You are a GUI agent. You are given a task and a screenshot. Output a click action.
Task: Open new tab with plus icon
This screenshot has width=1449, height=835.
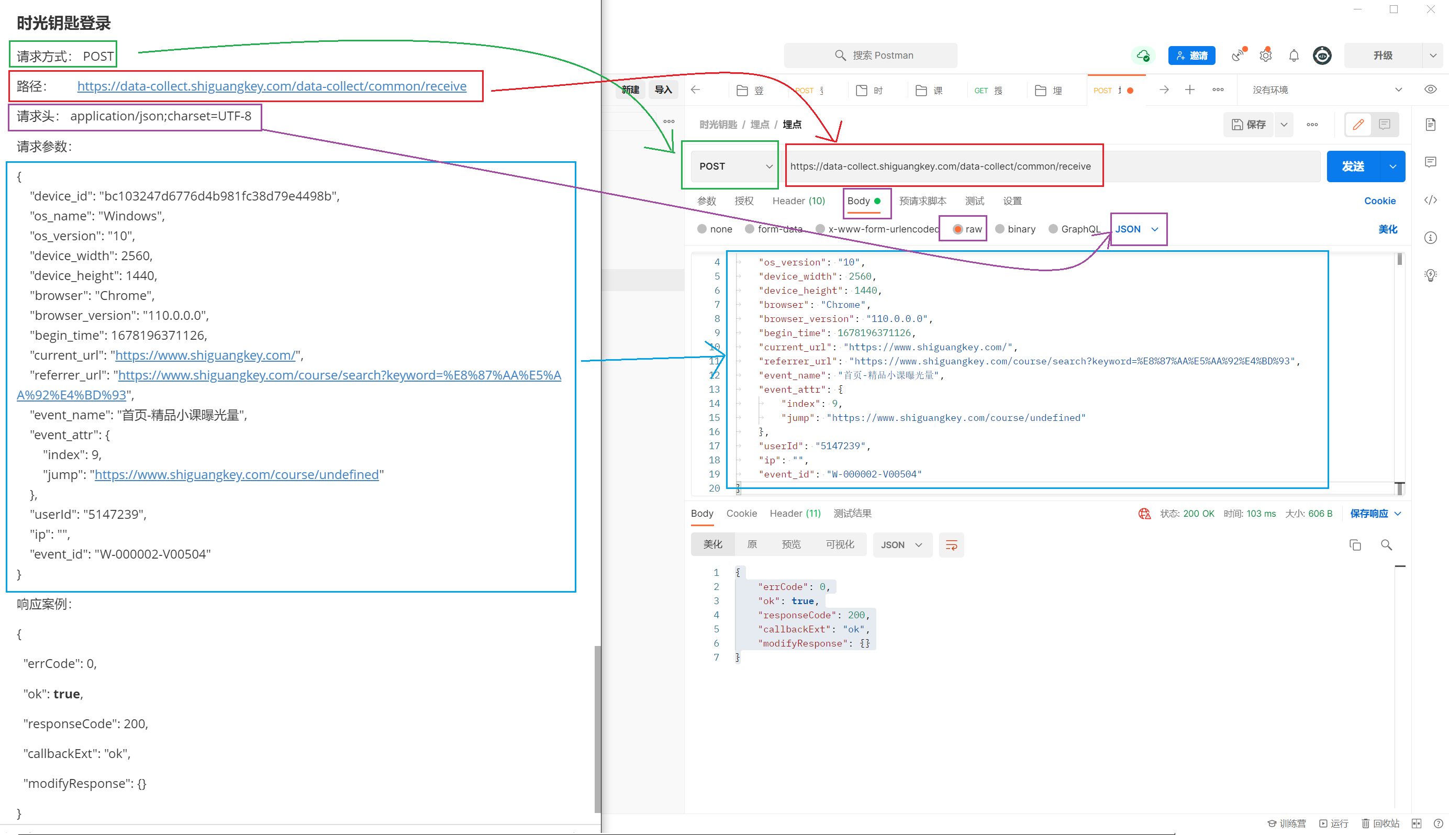(1190, 90)
